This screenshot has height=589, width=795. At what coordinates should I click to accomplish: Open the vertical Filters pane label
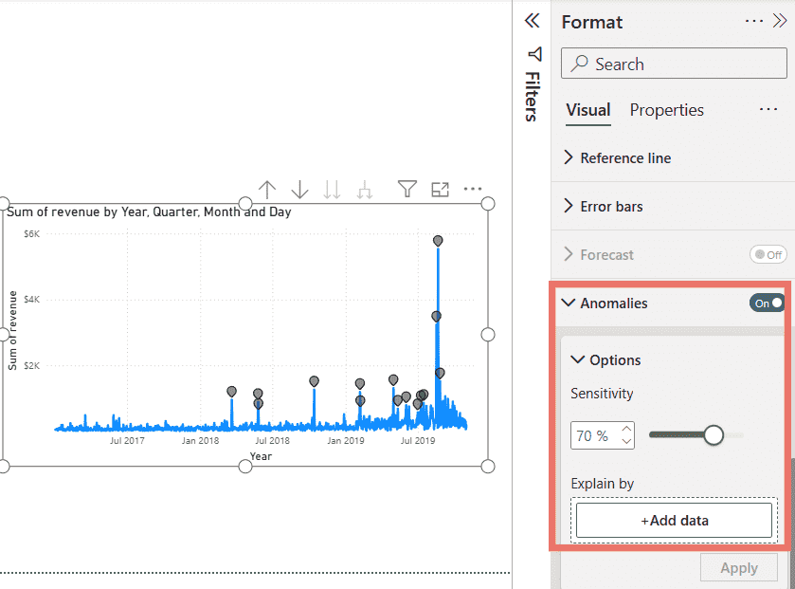[532, 97]
